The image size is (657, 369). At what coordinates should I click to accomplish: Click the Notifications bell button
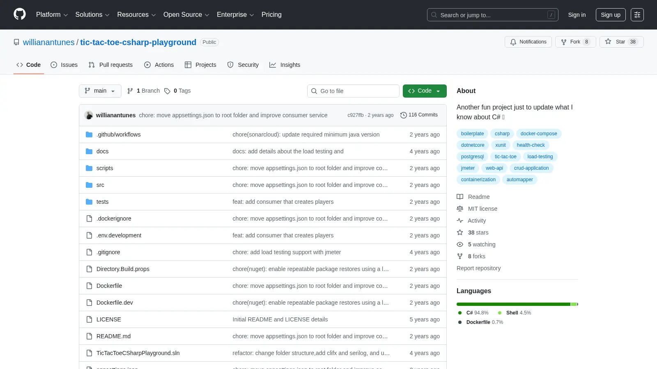[x=528, y=42]
